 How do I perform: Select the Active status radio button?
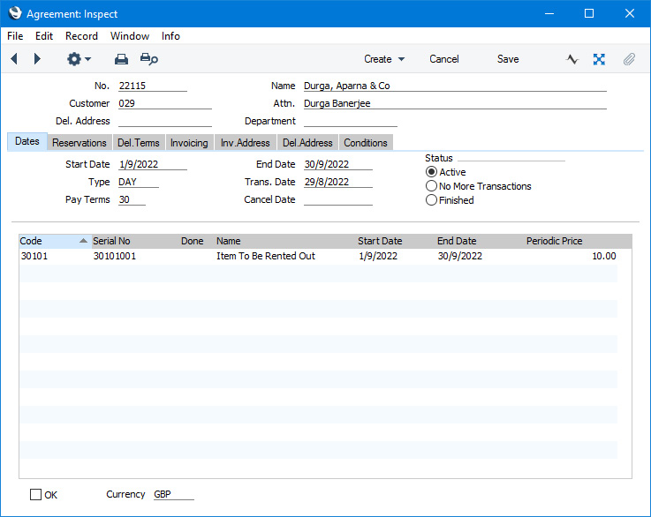[431, 172]
